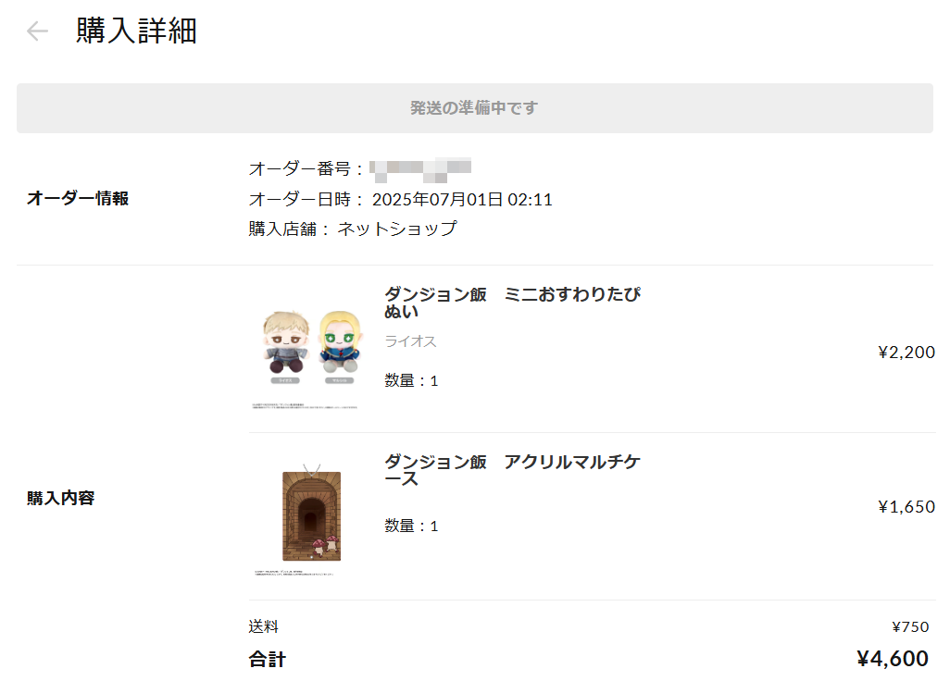Open the acrylic multi case thumbnail
The image size is (950, 681).
coord(311,517)
